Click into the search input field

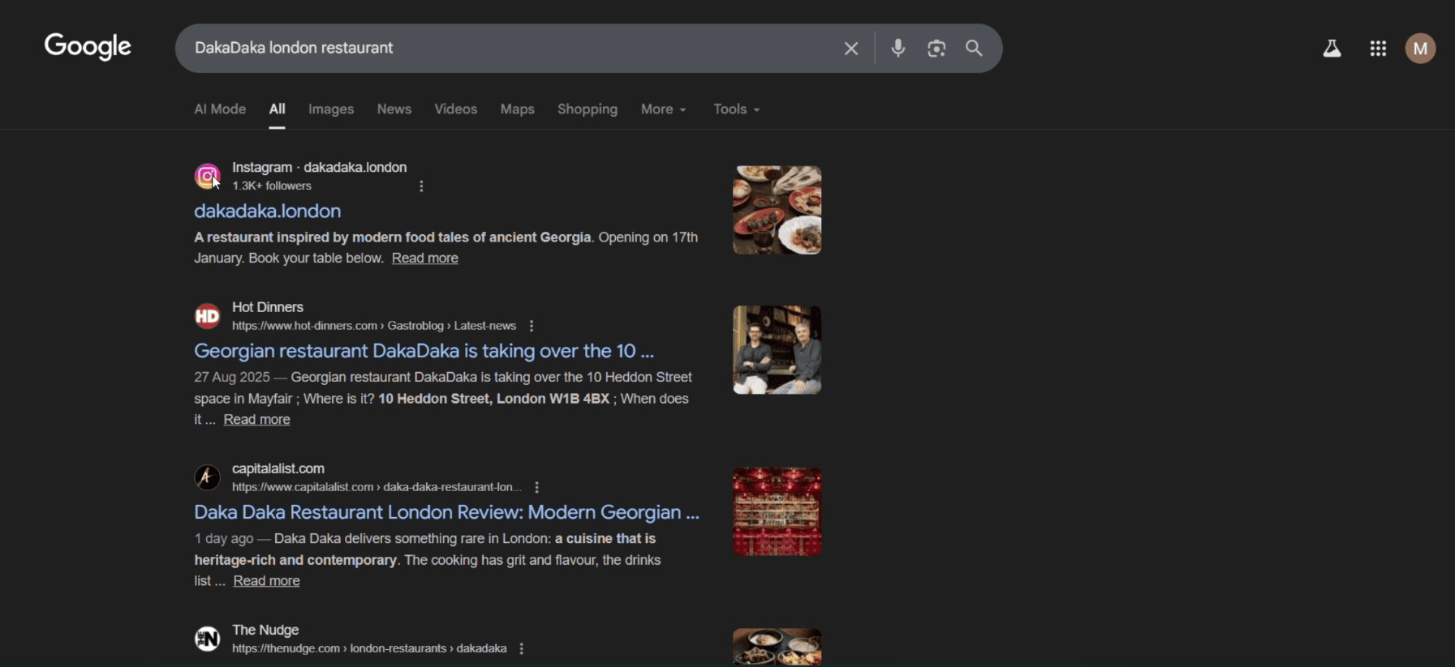pos(503,49)
